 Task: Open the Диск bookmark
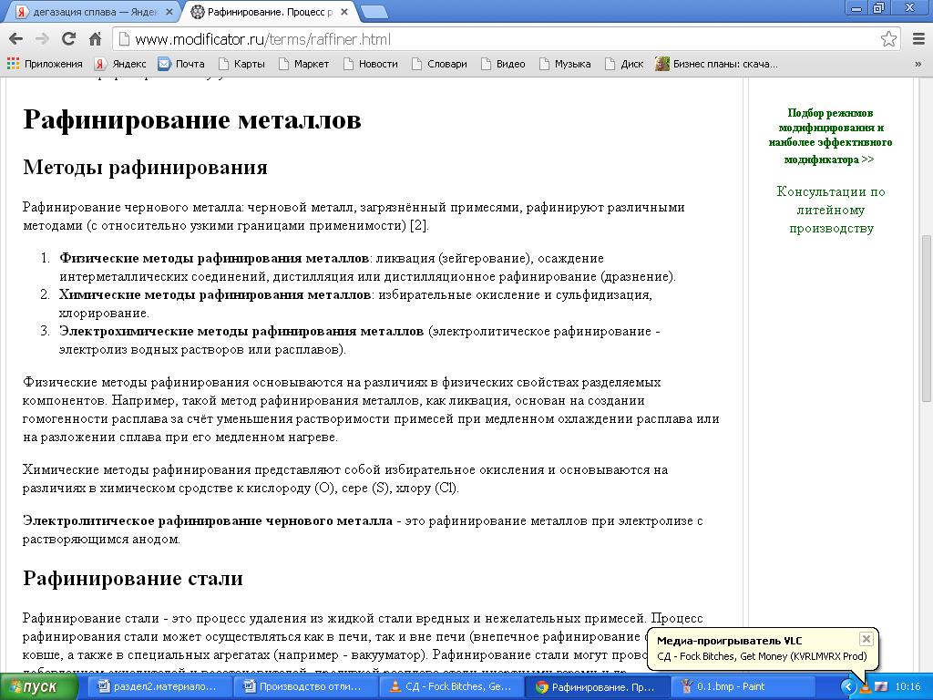pyautogui.click(x=624, y=64)
